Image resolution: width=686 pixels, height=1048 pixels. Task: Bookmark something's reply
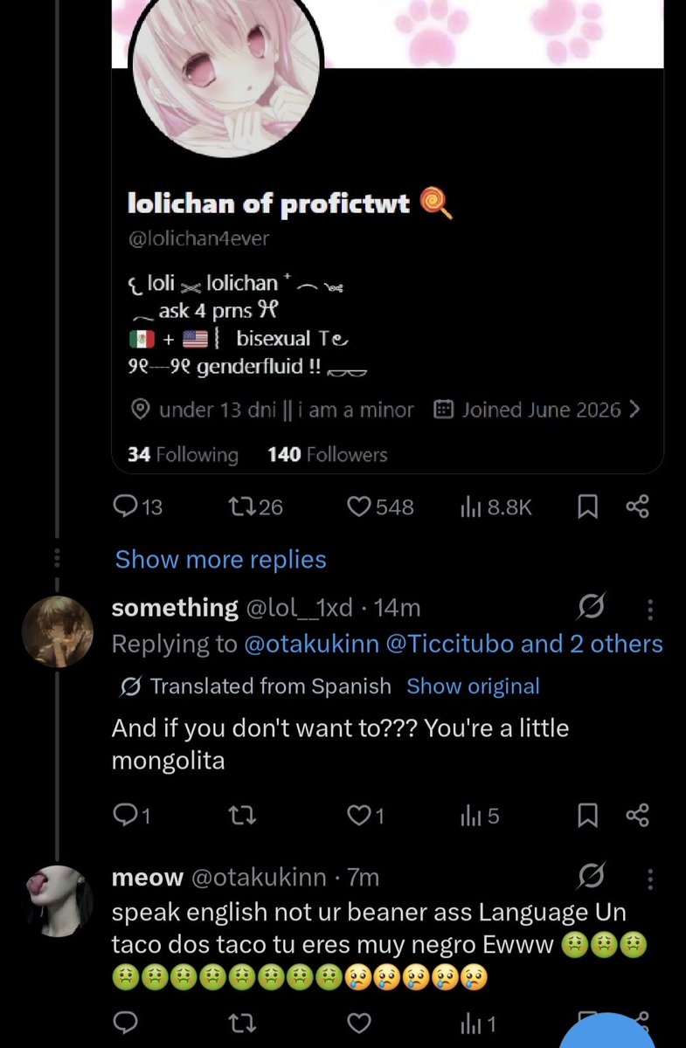point(589,817)
